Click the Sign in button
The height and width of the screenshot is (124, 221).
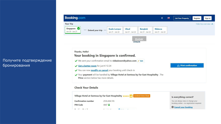pos(208,18)
